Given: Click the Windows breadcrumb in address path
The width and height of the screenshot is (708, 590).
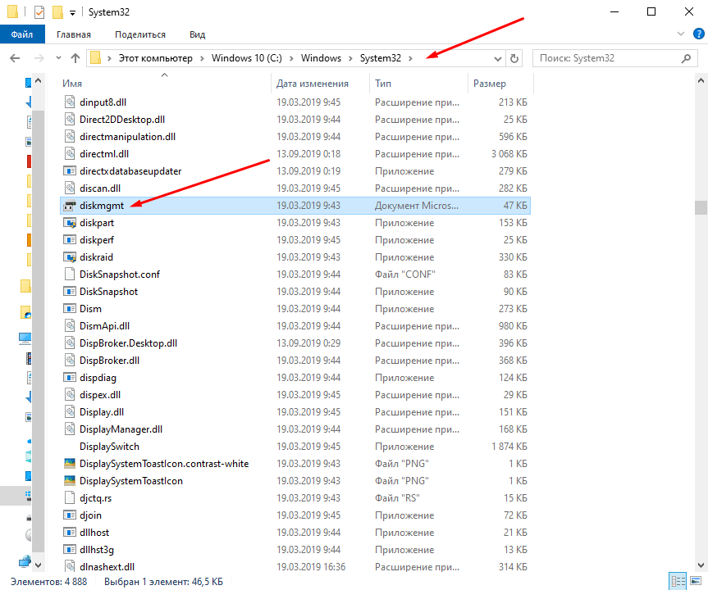Looking at the screenshot, I should click(x=321, y=58).
